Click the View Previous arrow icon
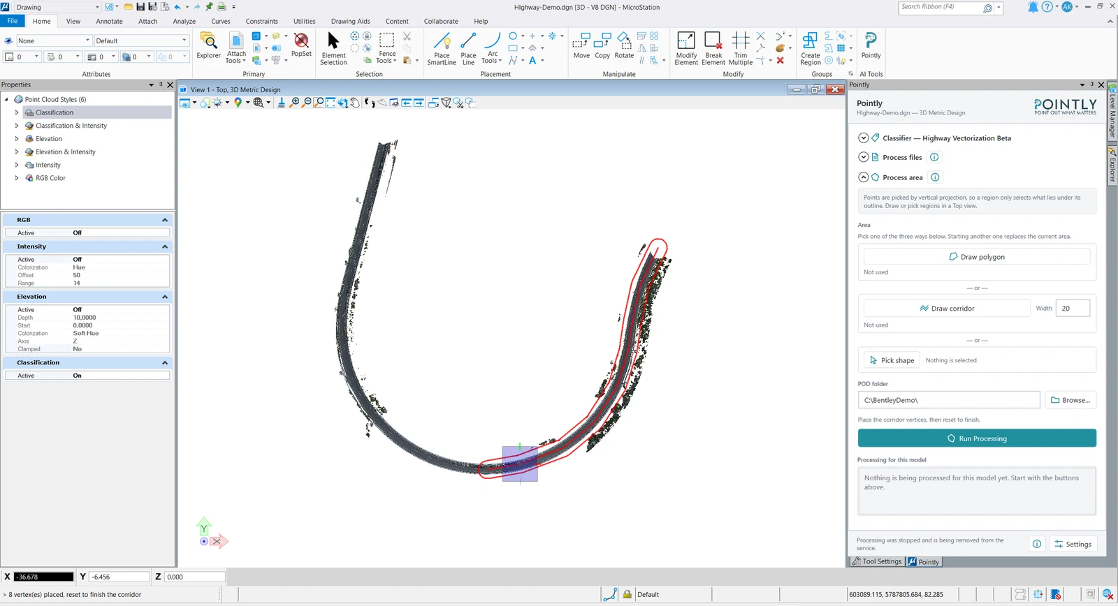 click(x=406, y=103)
